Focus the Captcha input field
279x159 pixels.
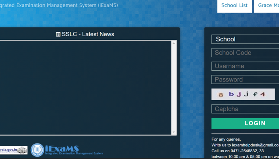(245, 109)
